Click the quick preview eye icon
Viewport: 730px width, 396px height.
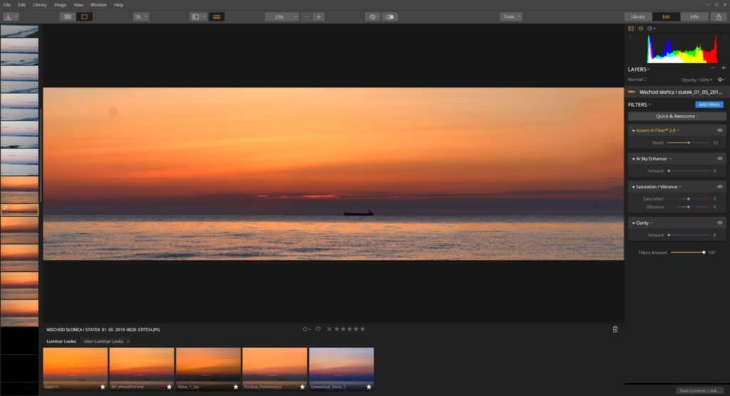point(372,17)
